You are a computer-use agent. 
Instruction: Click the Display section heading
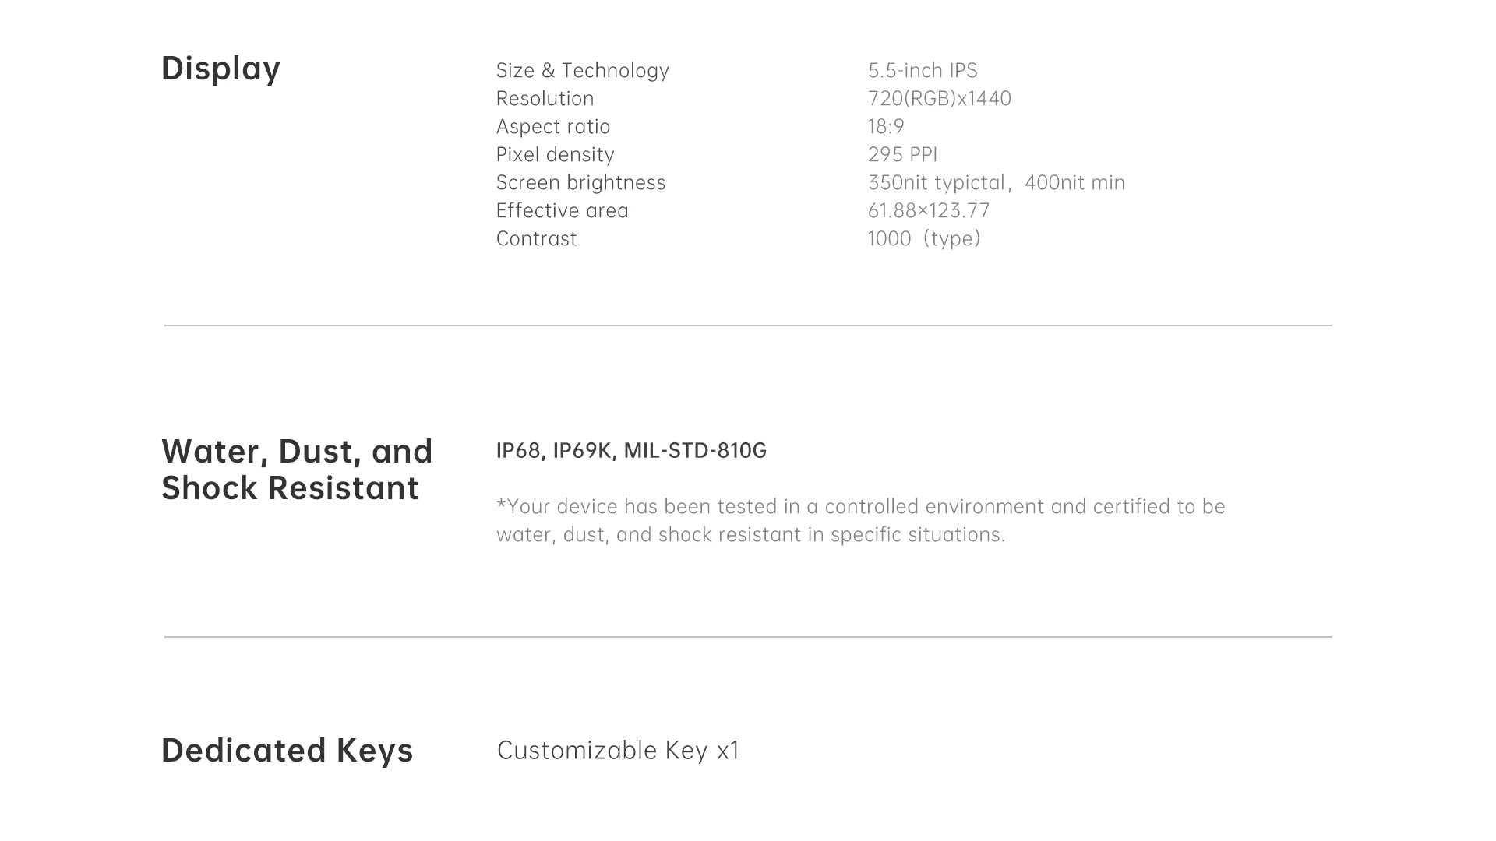(221, 69)
